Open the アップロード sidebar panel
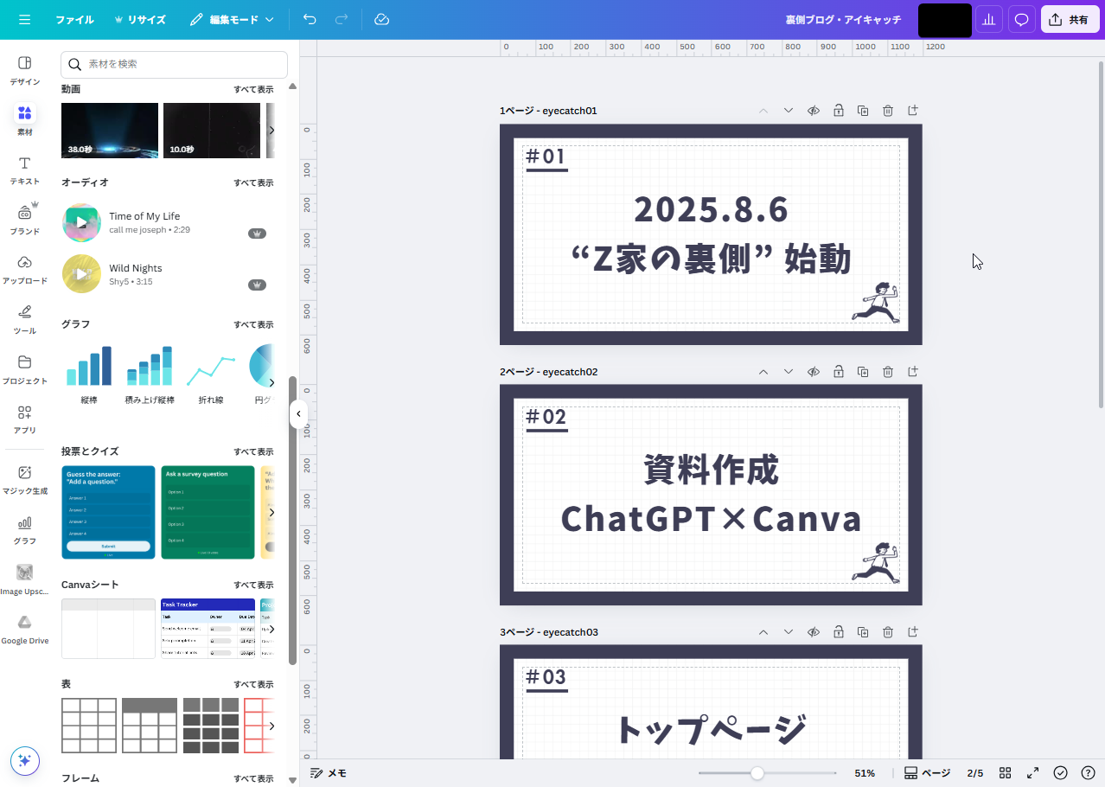This screenshot has width=1105, height=787. (24, 270)
